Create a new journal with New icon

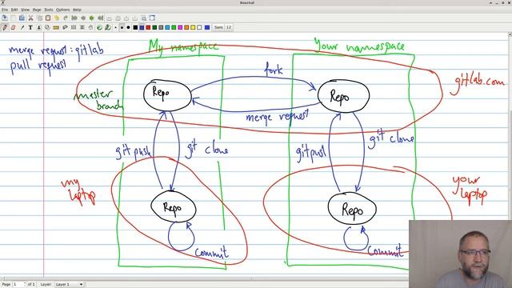tap(13, 18)
